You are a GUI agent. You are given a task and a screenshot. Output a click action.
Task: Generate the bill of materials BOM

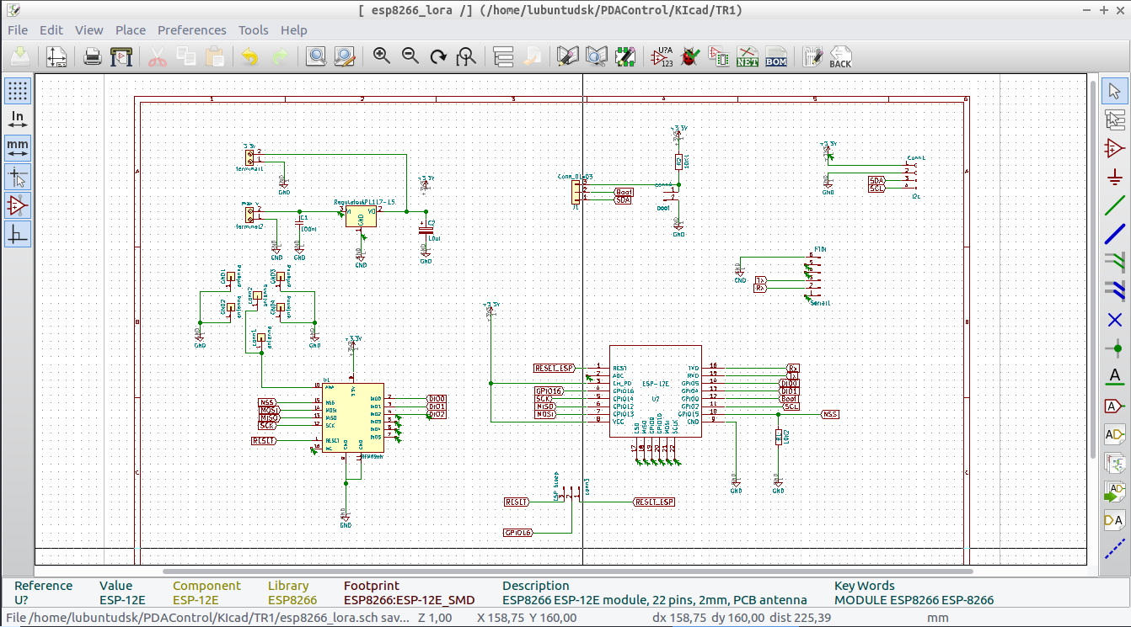point(776,57)
